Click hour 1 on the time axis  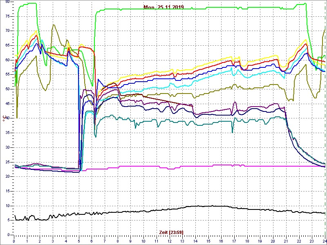[27, 241]
